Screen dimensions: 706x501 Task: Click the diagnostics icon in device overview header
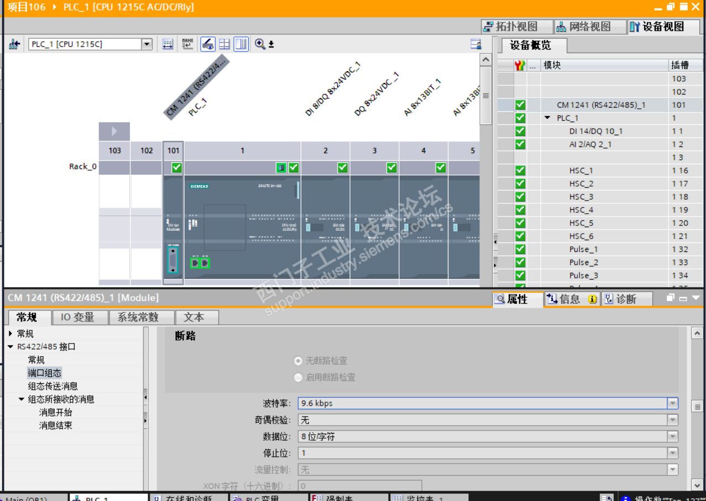520,65
